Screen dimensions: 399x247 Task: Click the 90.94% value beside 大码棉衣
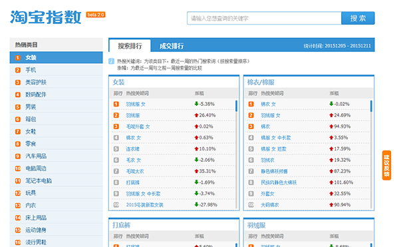[x=342, y=205]
